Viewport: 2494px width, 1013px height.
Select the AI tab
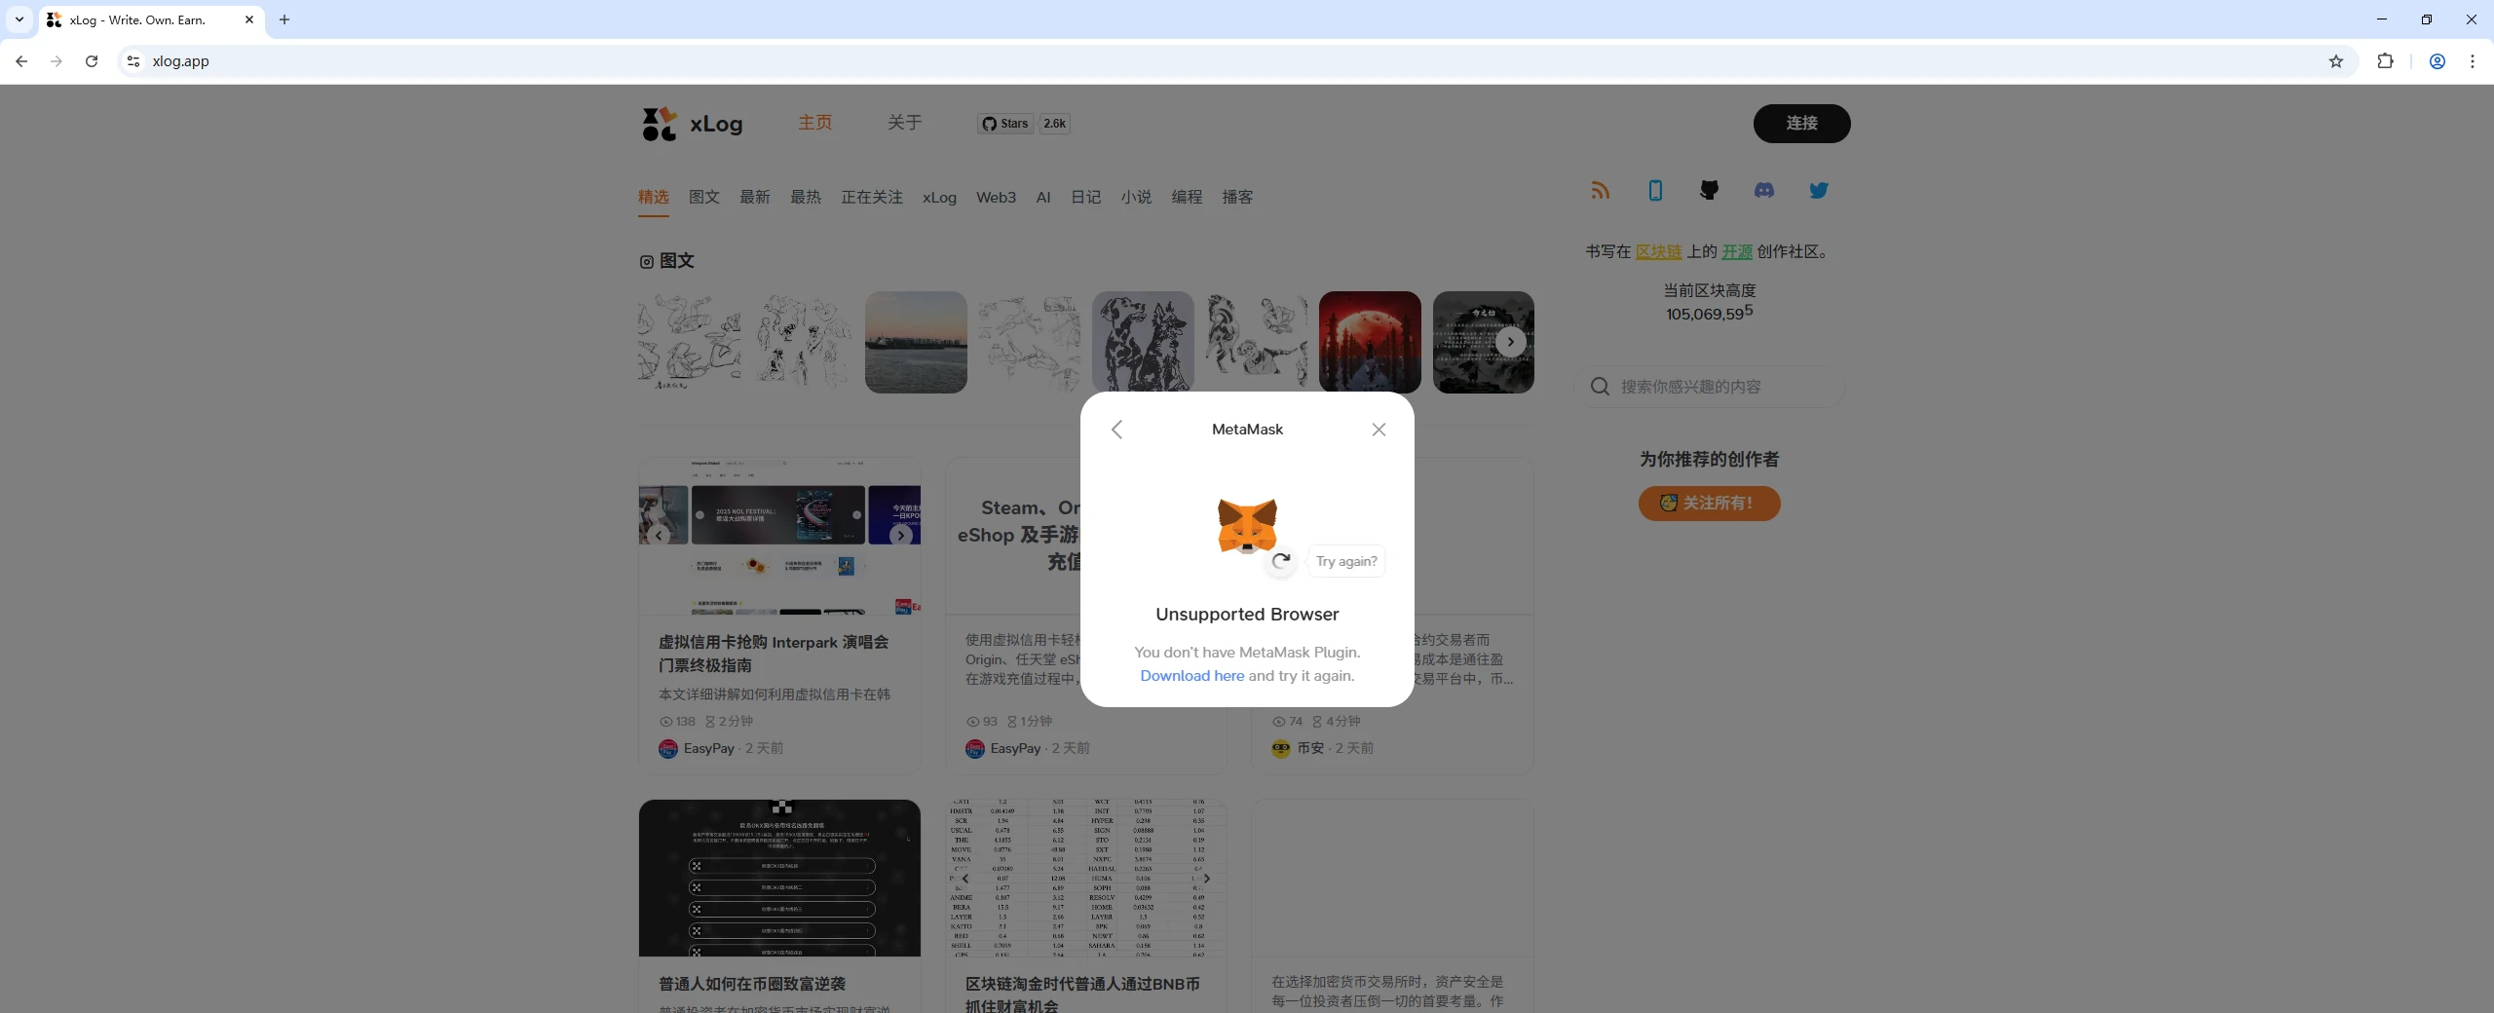1043,197
